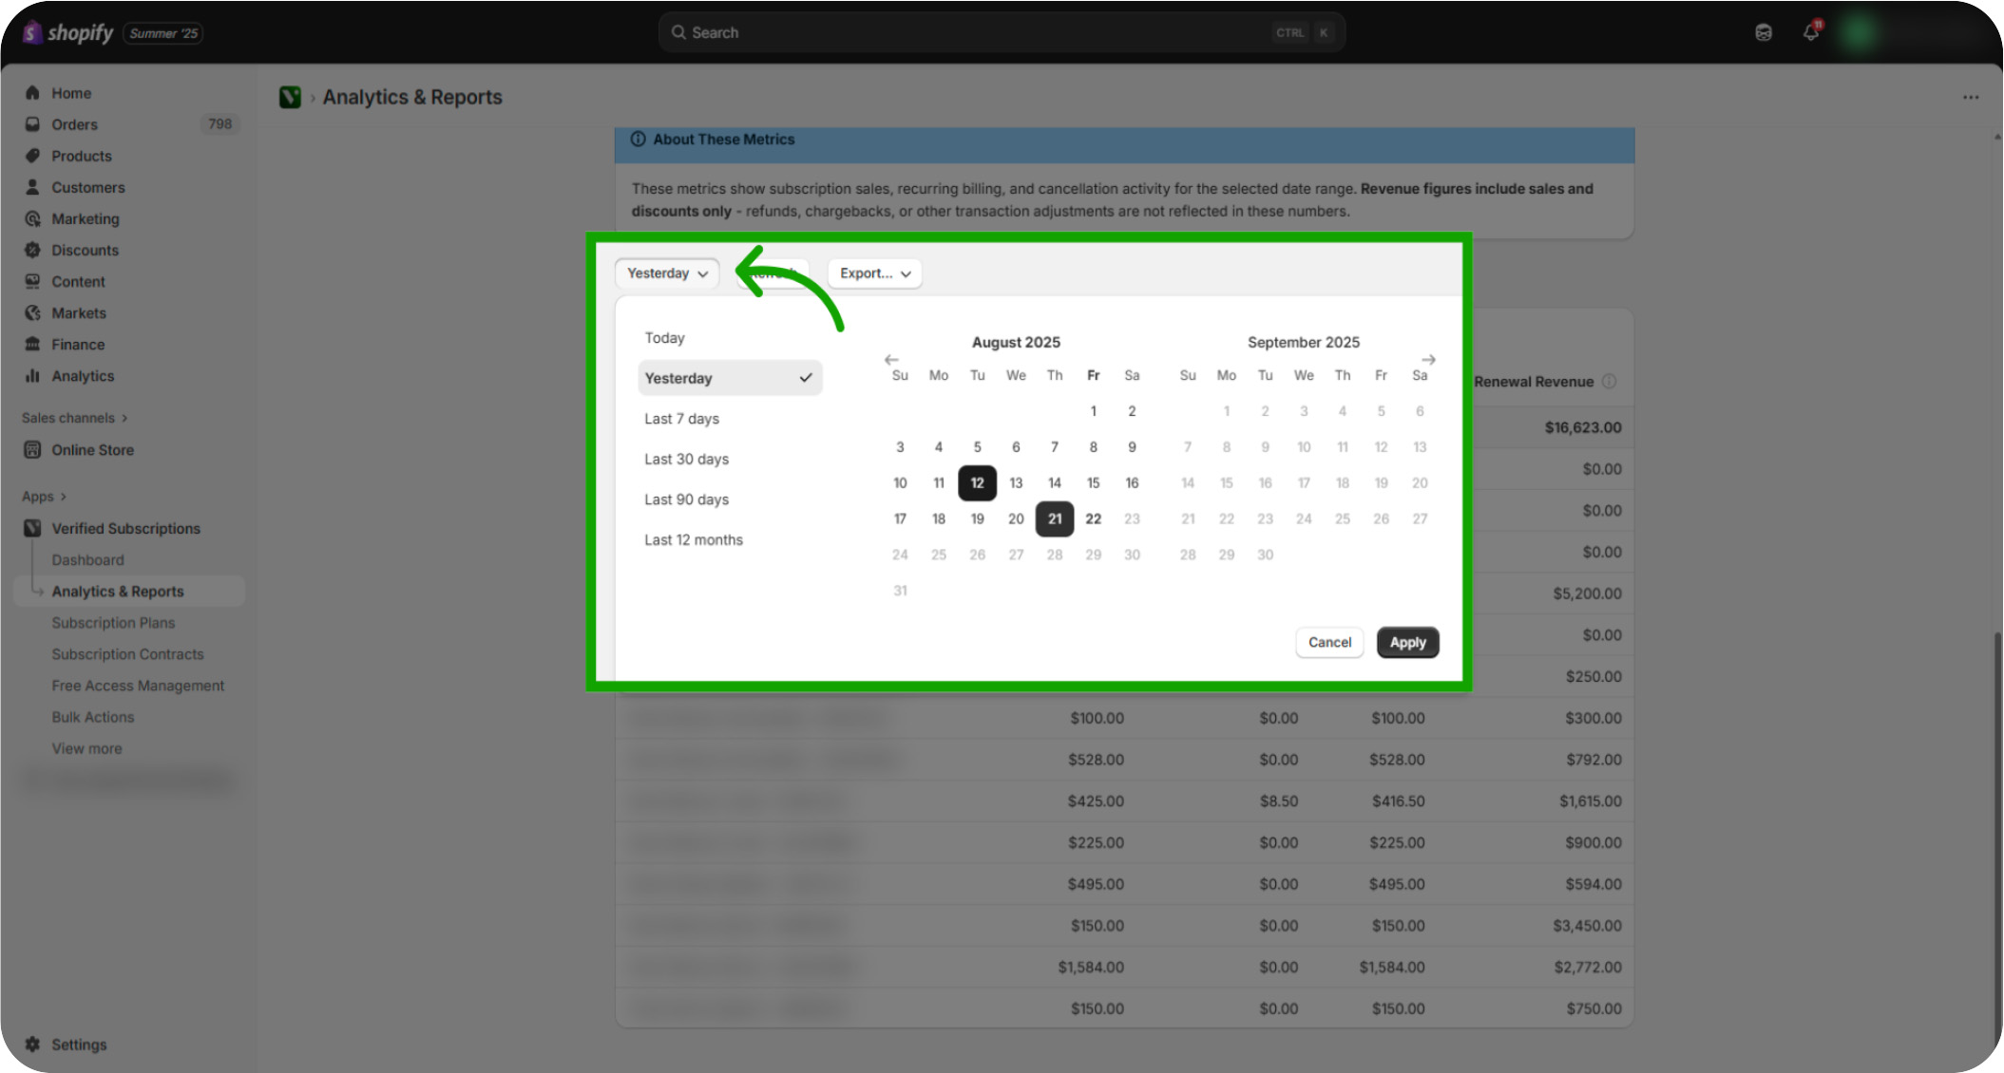The height and width of the screenshot is (1073, 2004).
Task: Open Subscription Contracts in sidebar
Action: point(127,654)
